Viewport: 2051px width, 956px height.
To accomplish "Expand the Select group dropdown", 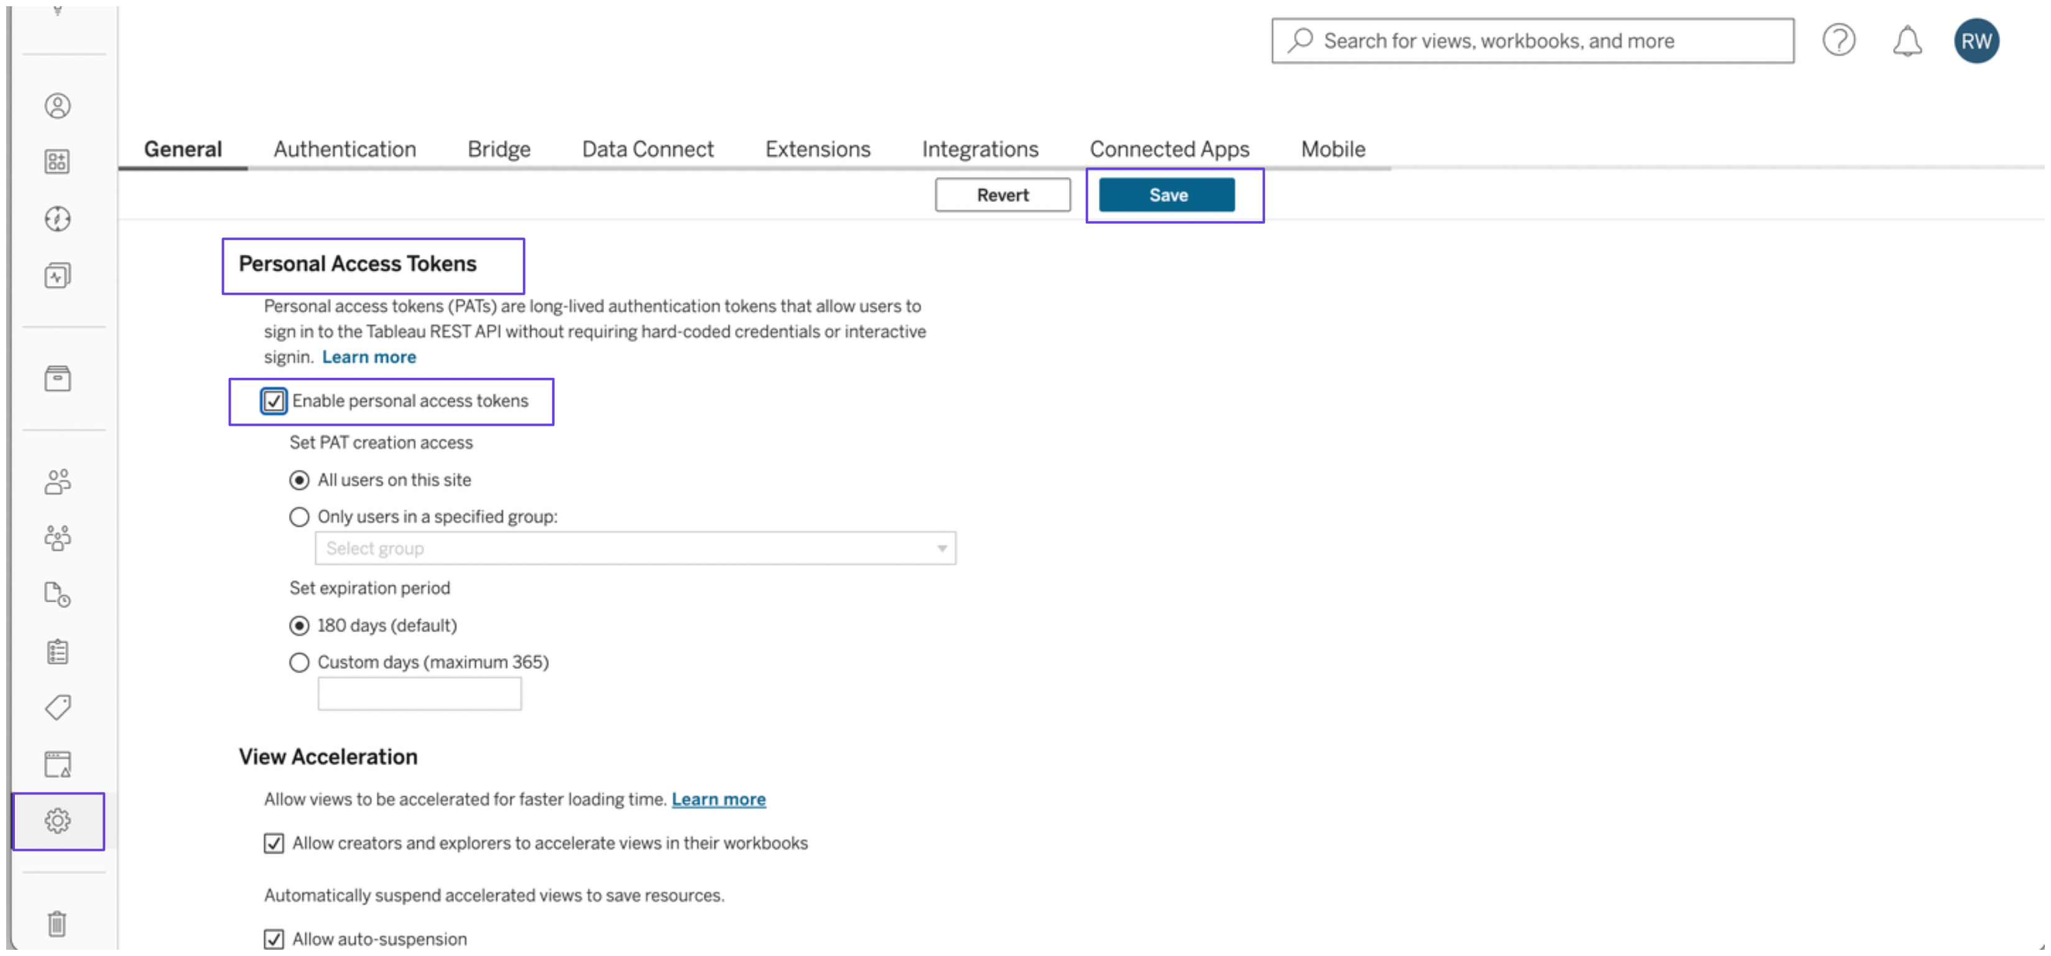I will [x=634, y=548].
